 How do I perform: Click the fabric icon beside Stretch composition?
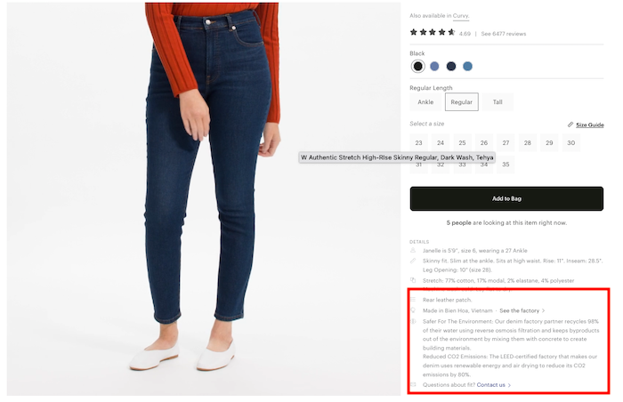tap(413, 280)
